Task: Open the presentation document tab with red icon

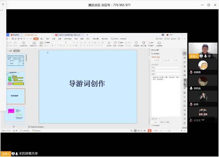Action: tap(69, 35)
